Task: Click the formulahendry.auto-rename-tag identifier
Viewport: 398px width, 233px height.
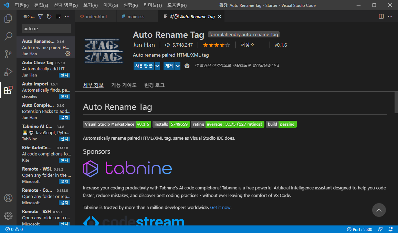Action: [x=244, y=34]
